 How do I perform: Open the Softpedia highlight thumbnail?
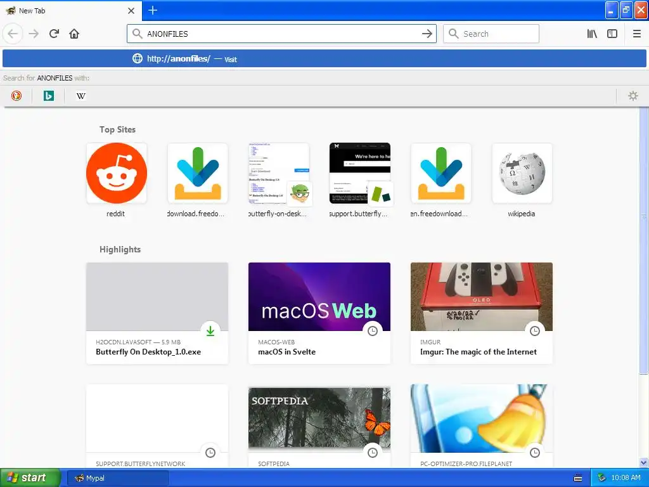tap(319, 419)
